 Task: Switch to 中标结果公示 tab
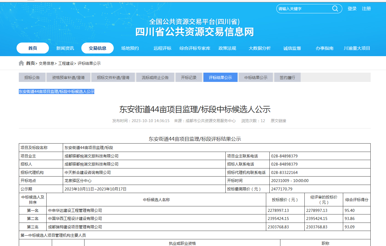(256, 78)
